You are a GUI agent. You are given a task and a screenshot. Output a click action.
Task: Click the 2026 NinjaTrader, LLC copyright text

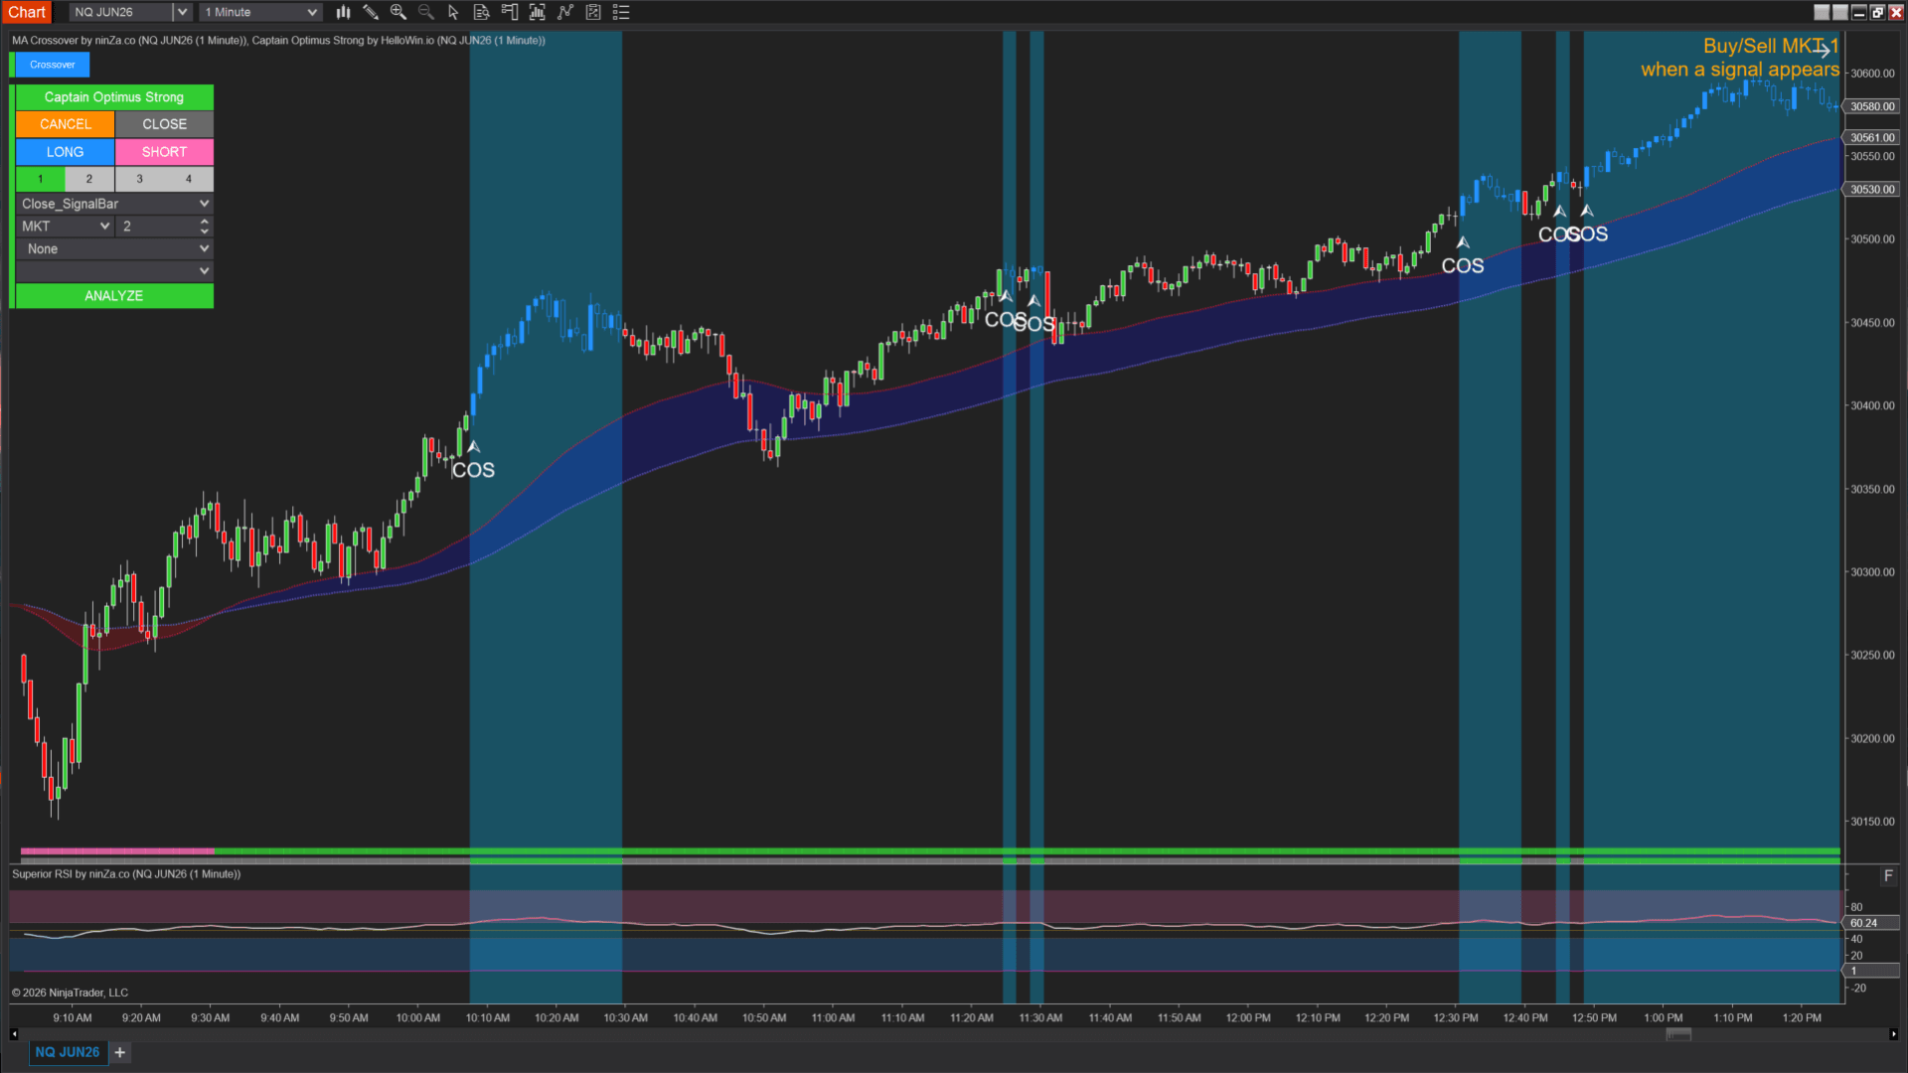[x=70, y=993]
